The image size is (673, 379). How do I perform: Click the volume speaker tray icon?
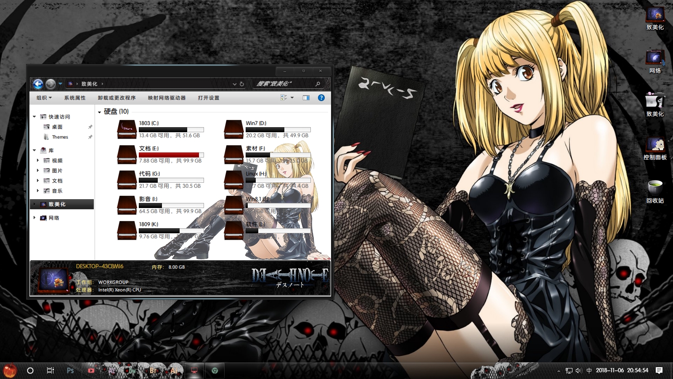pyautogui.click(x=578, y=371)
